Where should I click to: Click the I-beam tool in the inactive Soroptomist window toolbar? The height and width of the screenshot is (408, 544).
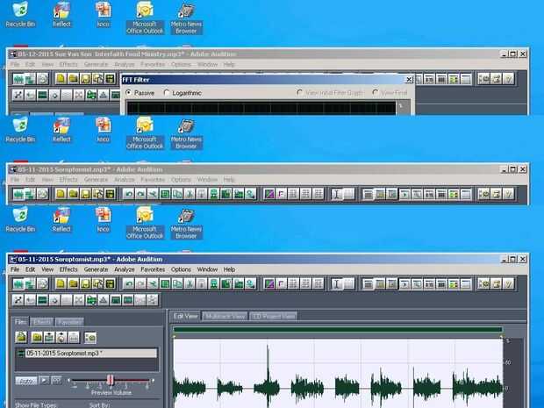click(336, 194)
